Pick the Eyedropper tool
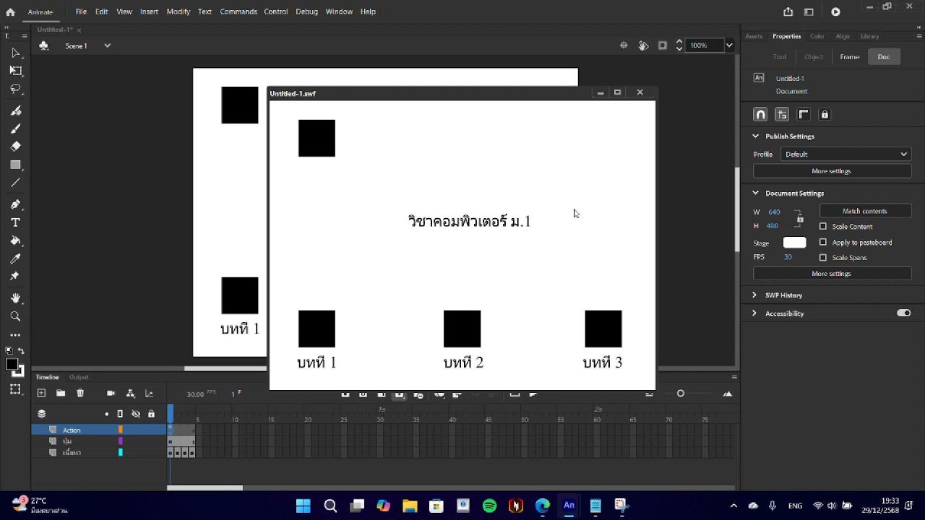This screenshot has width=925, height=520. (x=15, y=259)
